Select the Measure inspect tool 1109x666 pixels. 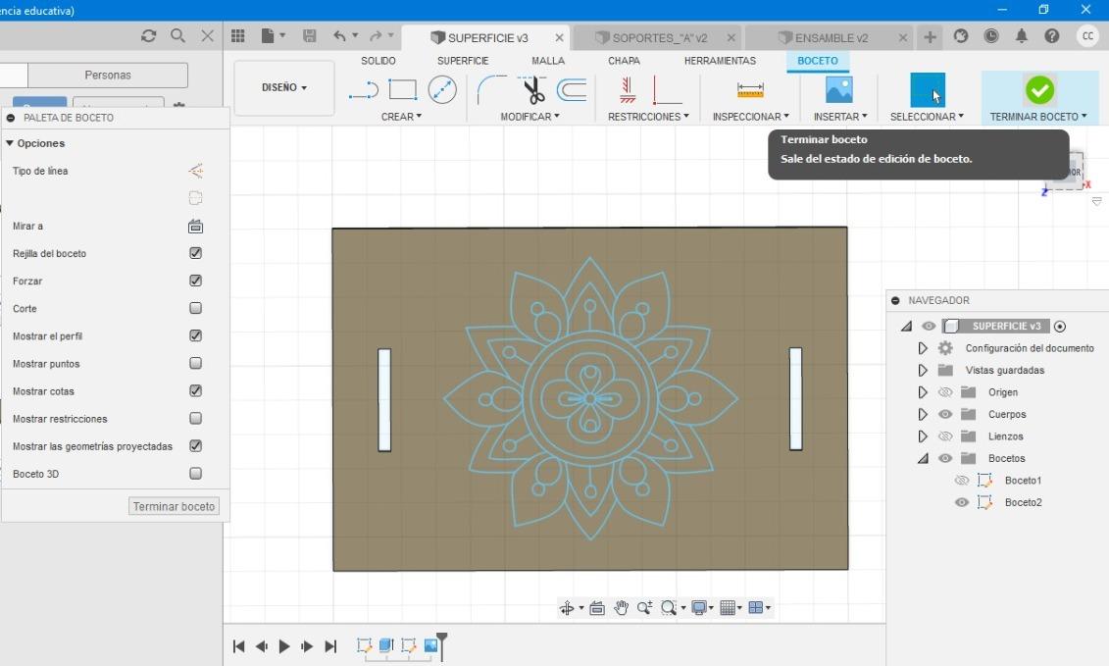click(x=750, y=90)
